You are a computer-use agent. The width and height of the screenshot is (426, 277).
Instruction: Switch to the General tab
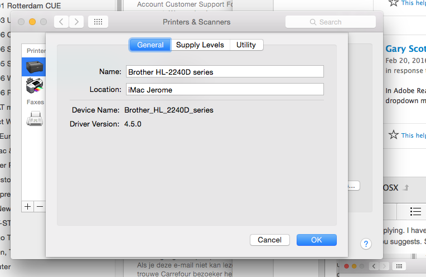(150, 45)
